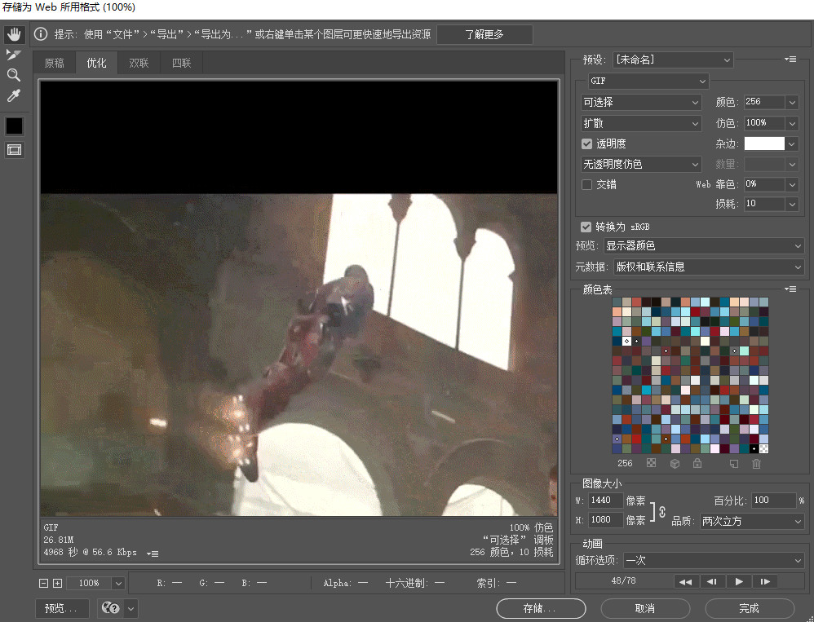Screen dimensions: 814x622
Task: Open the 品质 resampling dropdown
Action: (751, 521)
